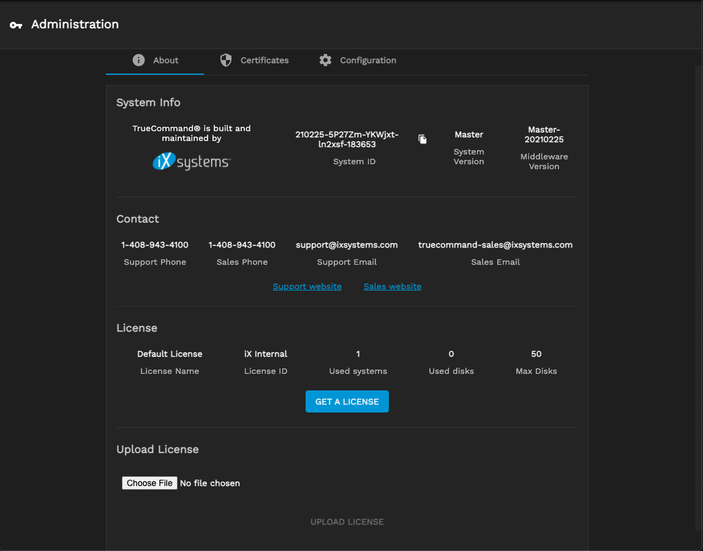Select the About tab

tap(165, 60)
